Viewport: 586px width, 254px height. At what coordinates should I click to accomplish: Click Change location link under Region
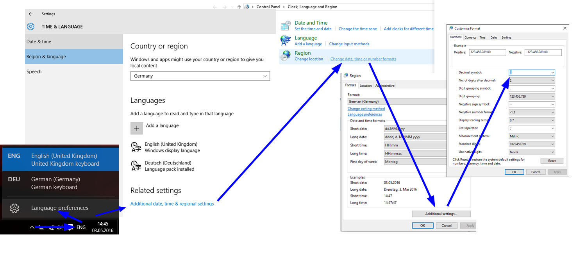pos(309,59)
